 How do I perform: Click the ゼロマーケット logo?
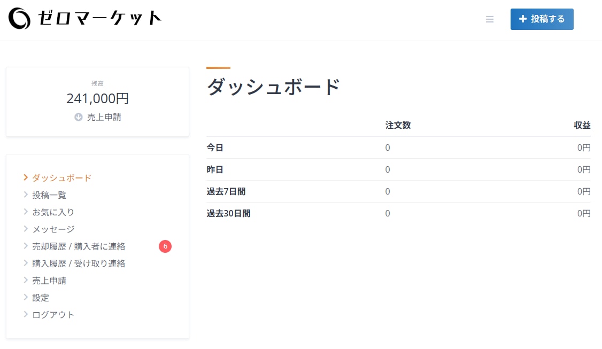(85, 18)
